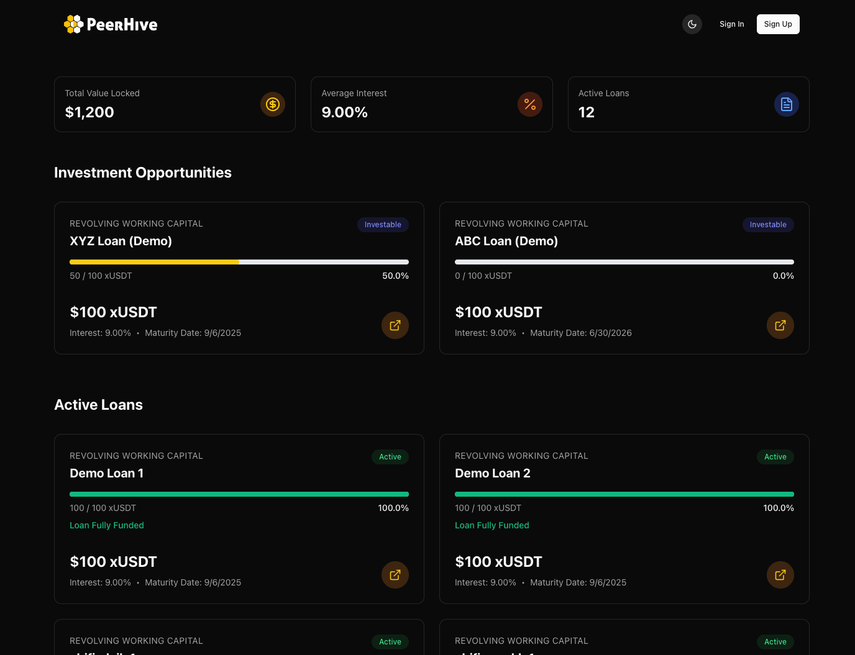Image resolution: width=855 pixels, height=655 pixels.
Task: Open XYZ Loan details via external link icon
Action: coord(395,325)
